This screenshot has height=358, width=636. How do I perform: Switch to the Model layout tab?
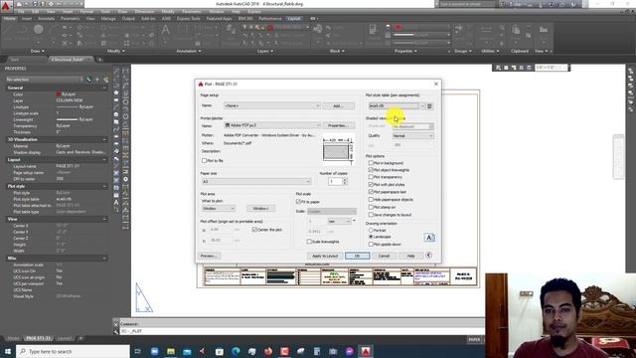point(13,338)
